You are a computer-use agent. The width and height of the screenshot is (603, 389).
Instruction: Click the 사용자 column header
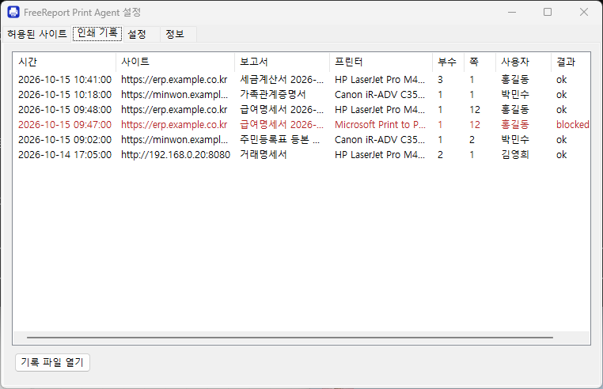[x=523, y=62]
